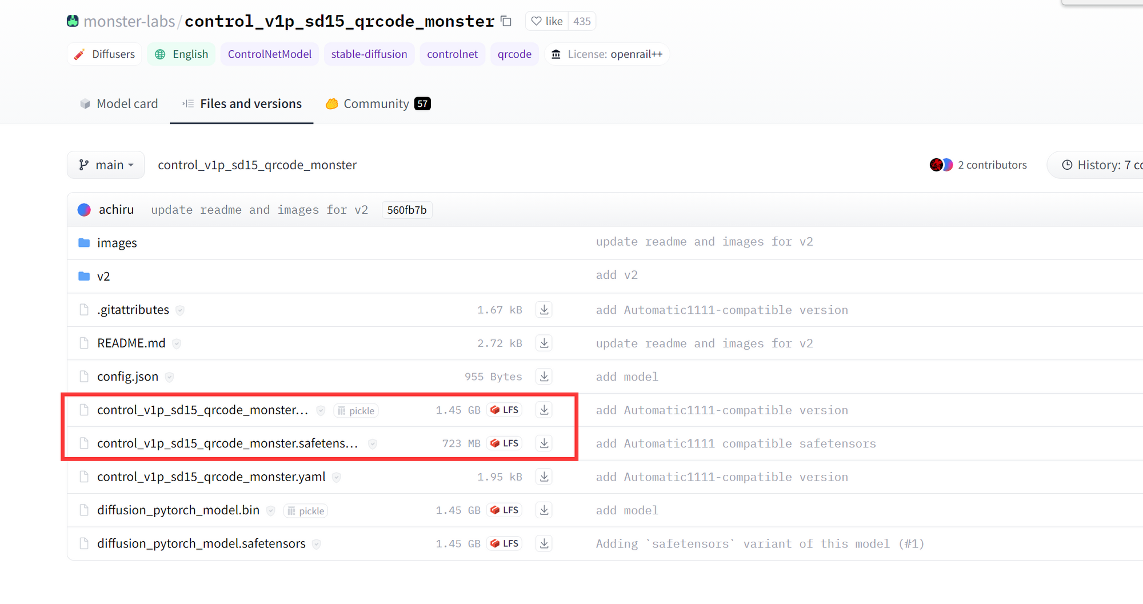Viewport: 1143px width, 604px height.
Task: Download diffusion_pytorch_model.bin file
Action: point(544,510)
